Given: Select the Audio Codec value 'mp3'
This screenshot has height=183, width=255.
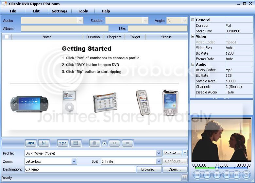Looking at the screenshot, I should pos(239,70).
